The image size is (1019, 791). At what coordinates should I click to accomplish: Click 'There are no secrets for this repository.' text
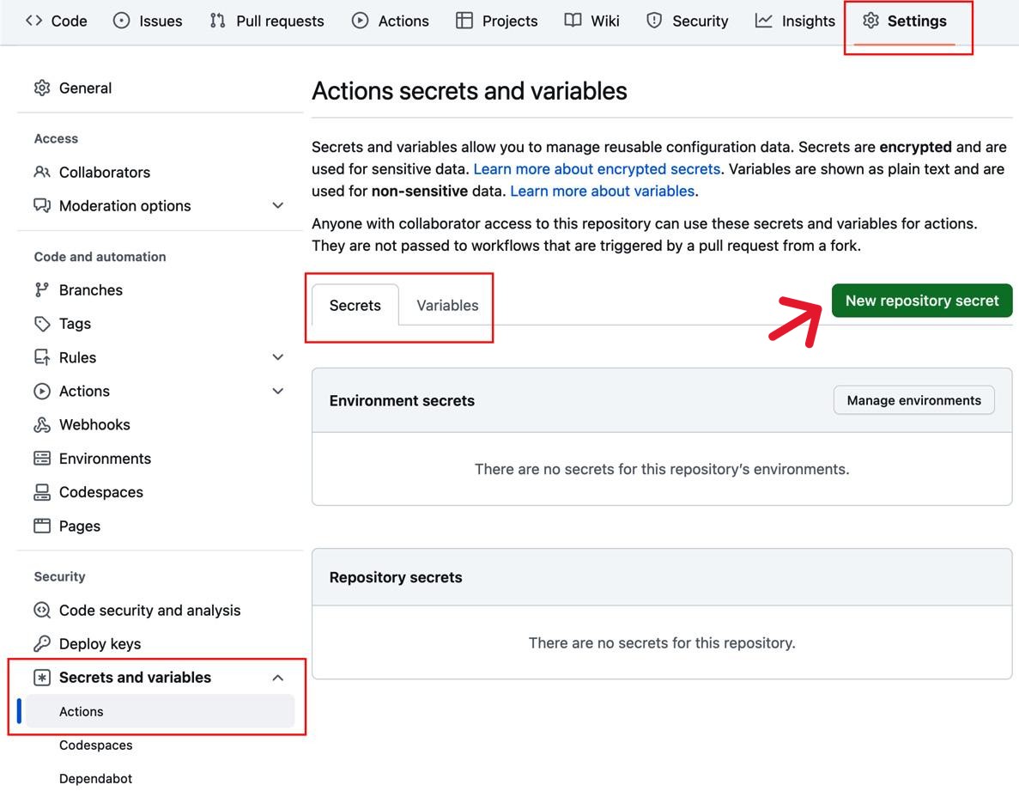click(x=662, y=642)
